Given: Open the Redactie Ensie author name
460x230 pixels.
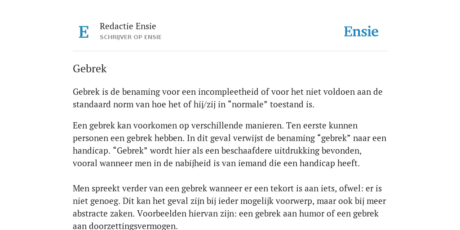Looking at the screenshot, I should [x=128, y=26].
